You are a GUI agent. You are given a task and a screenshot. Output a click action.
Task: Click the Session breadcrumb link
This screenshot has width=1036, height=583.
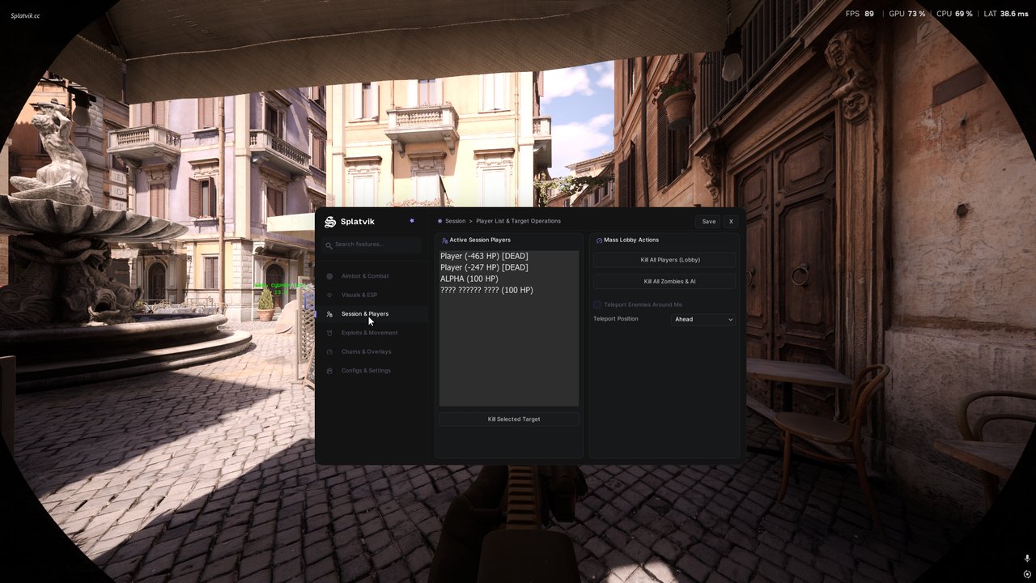(455, 221)
